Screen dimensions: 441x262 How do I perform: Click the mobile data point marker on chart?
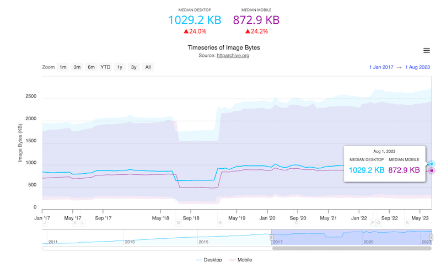(x=432, y=170)
